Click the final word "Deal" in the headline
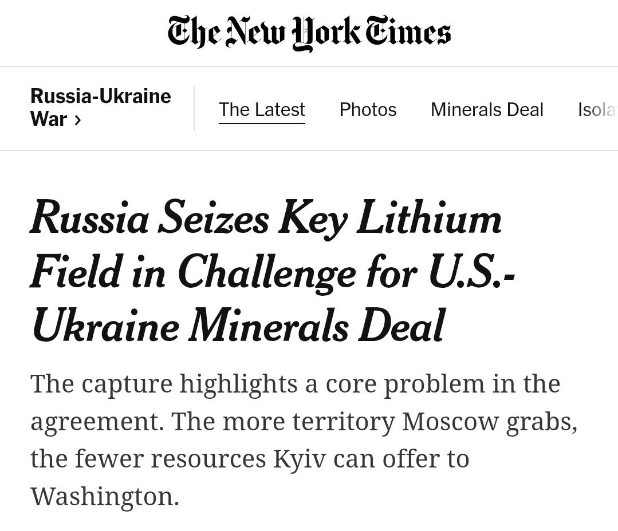618x531 pixels. (x=401, y=326)
